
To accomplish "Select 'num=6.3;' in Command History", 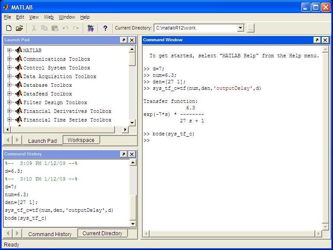I will [16, 194].
